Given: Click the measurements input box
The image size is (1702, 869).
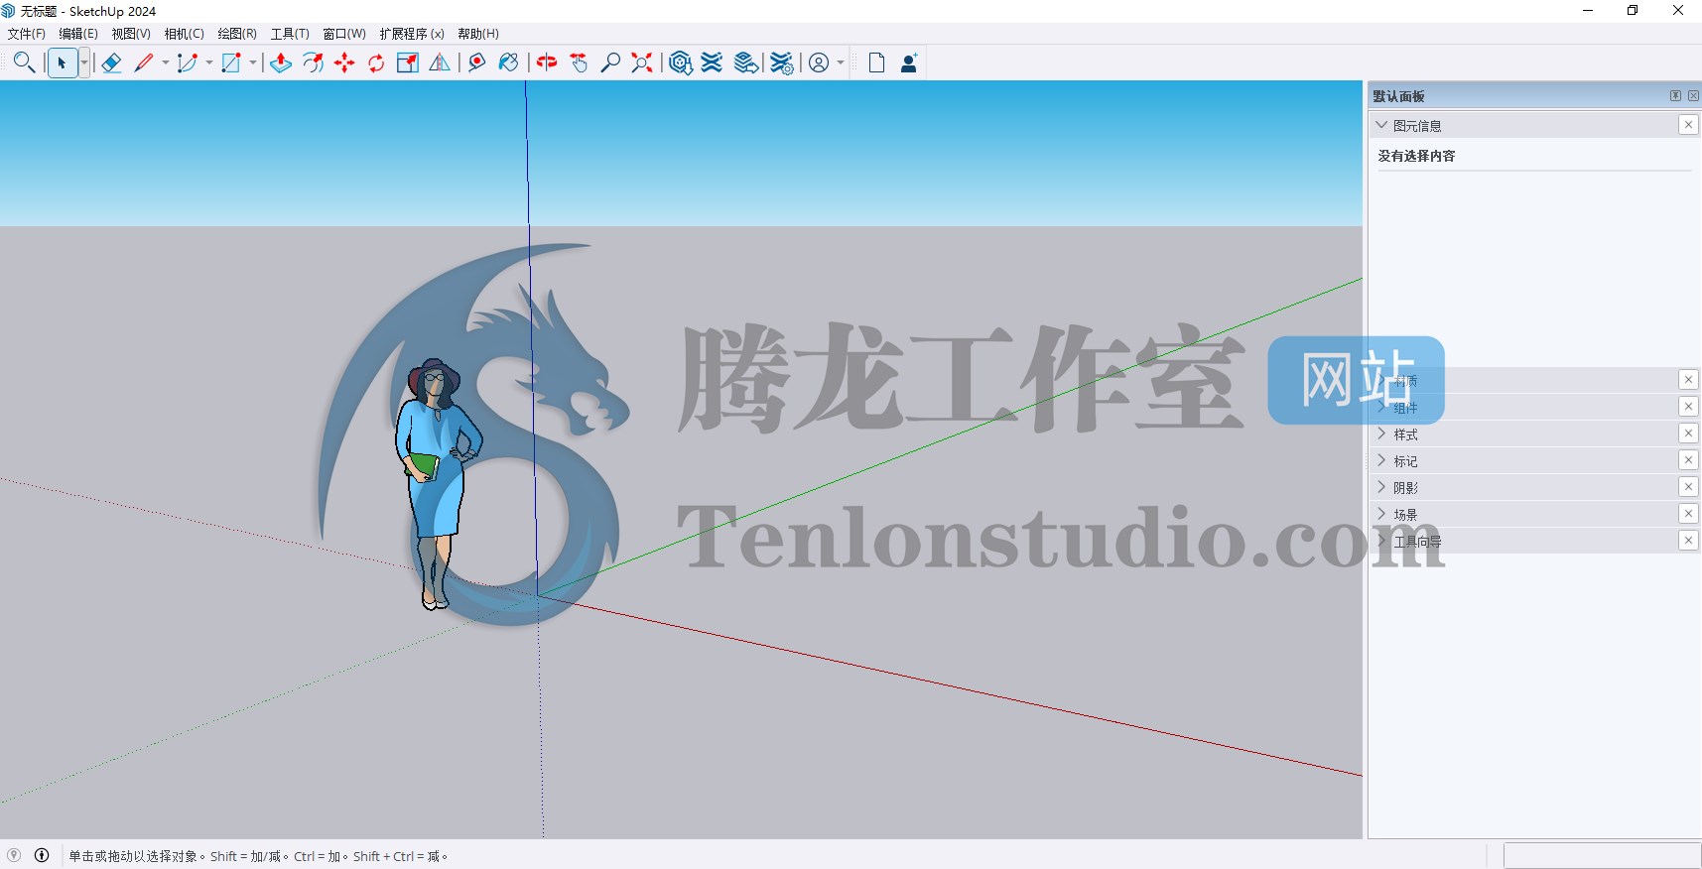Looking at the screenshot, I should [x=1602, y=855].
